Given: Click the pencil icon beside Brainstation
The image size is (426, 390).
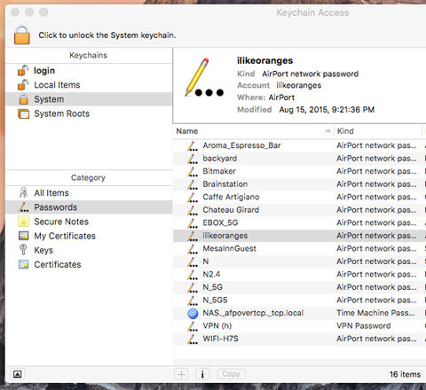Looking at the screenshot, I should tap(193, 184).
